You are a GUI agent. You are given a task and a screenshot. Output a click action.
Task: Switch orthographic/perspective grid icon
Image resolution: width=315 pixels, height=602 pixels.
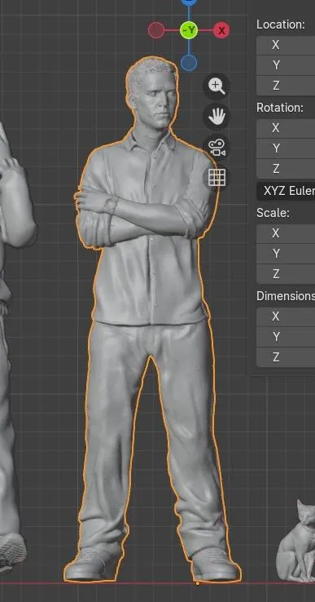pyautogui.click(x=217, y=177)
